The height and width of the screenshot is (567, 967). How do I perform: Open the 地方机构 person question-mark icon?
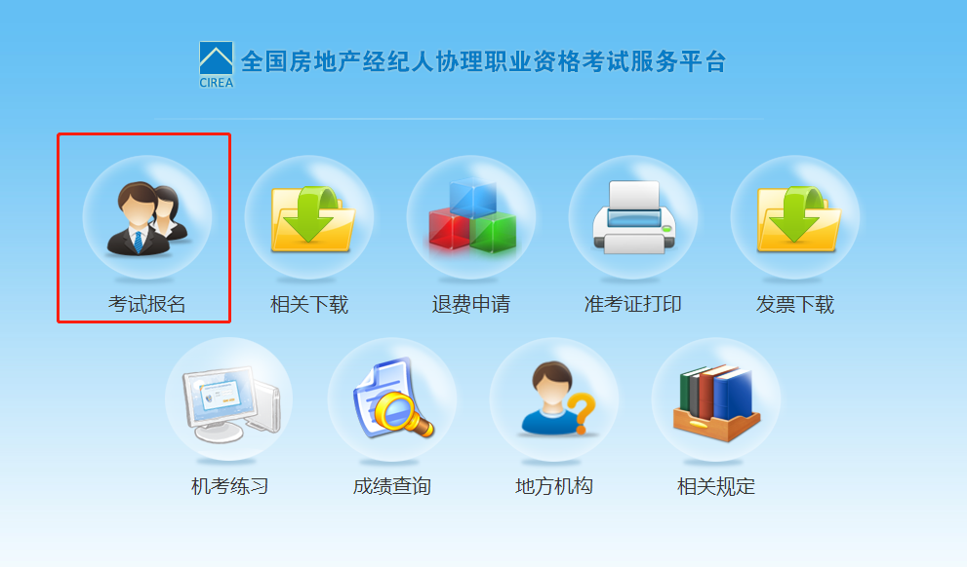(x=554, y=399)
